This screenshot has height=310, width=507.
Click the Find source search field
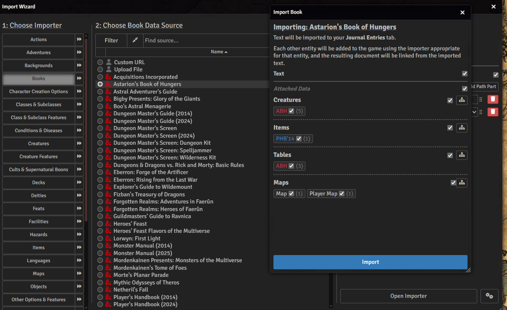pyautogui.click(x=206, y=40)
